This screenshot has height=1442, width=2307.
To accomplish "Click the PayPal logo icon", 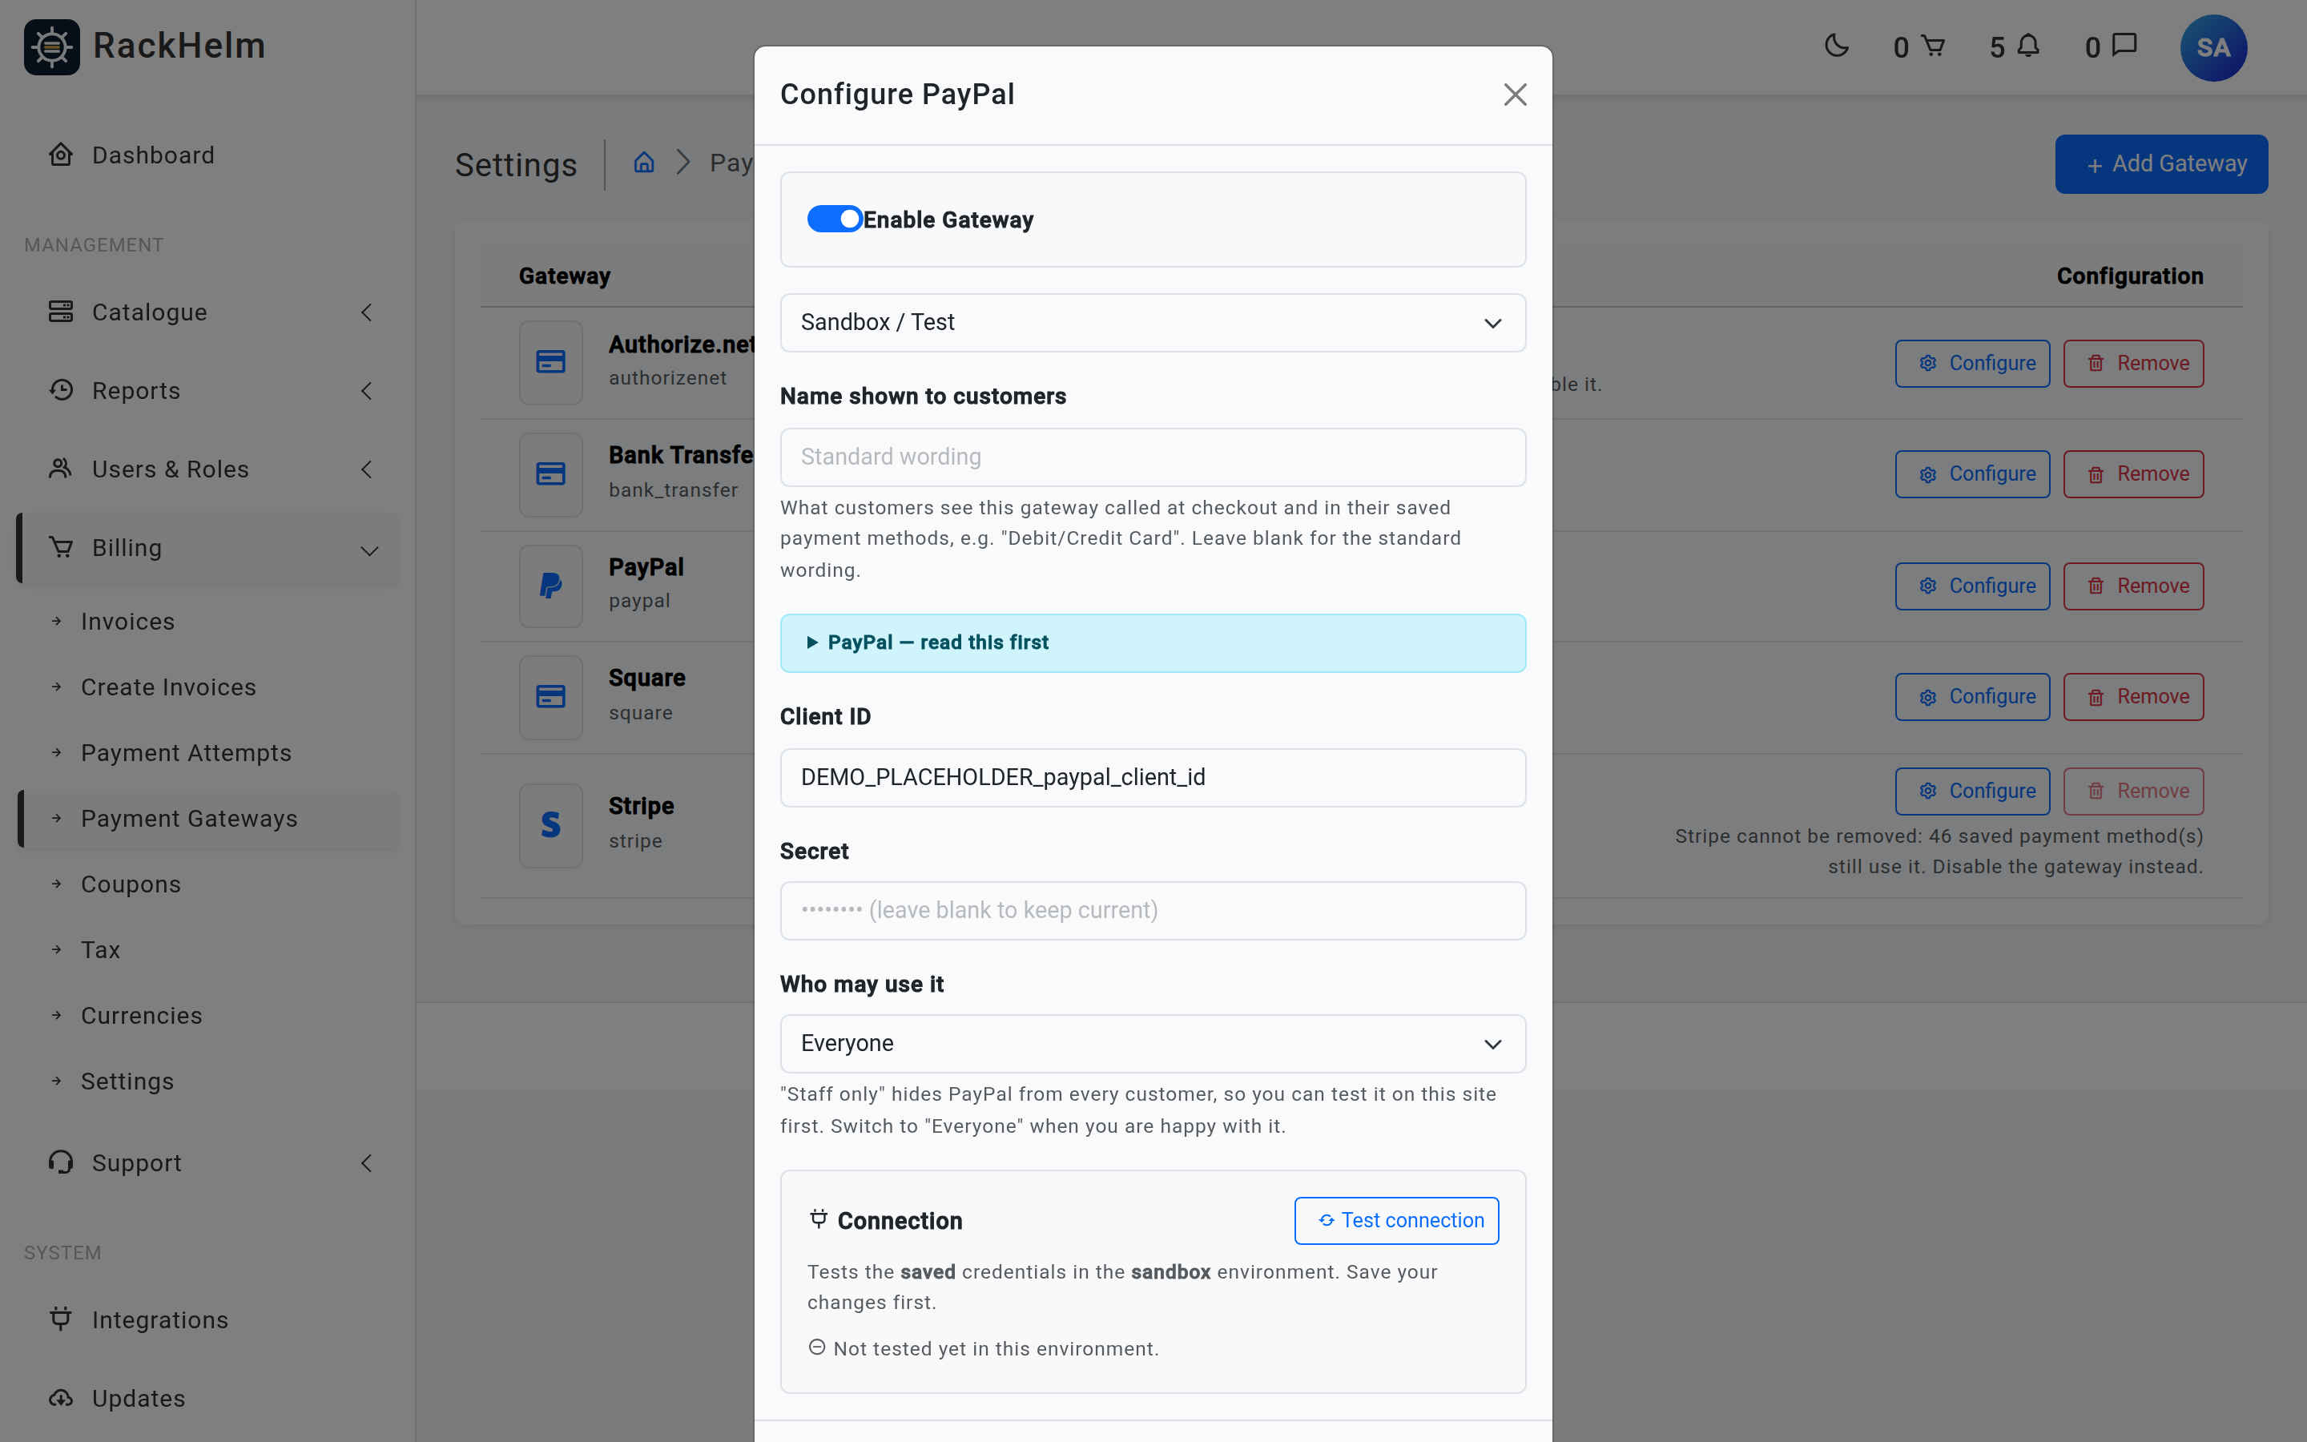I will coord(551,586).
